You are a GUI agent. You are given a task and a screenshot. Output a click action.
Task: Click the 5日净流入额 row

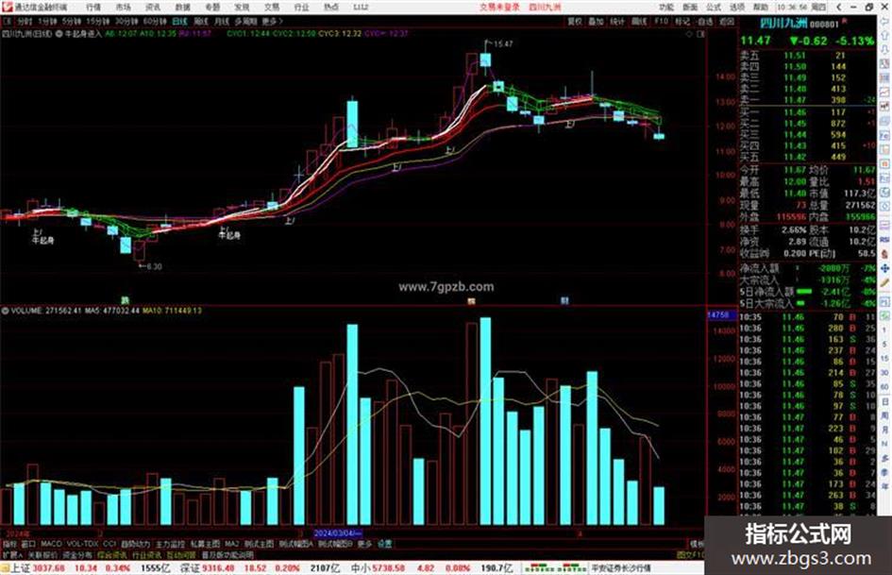[807, 292]
